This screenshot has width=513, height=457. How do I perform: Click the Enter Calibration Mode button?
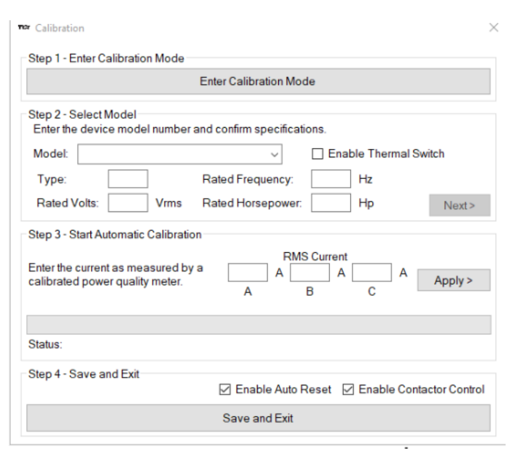258,81
